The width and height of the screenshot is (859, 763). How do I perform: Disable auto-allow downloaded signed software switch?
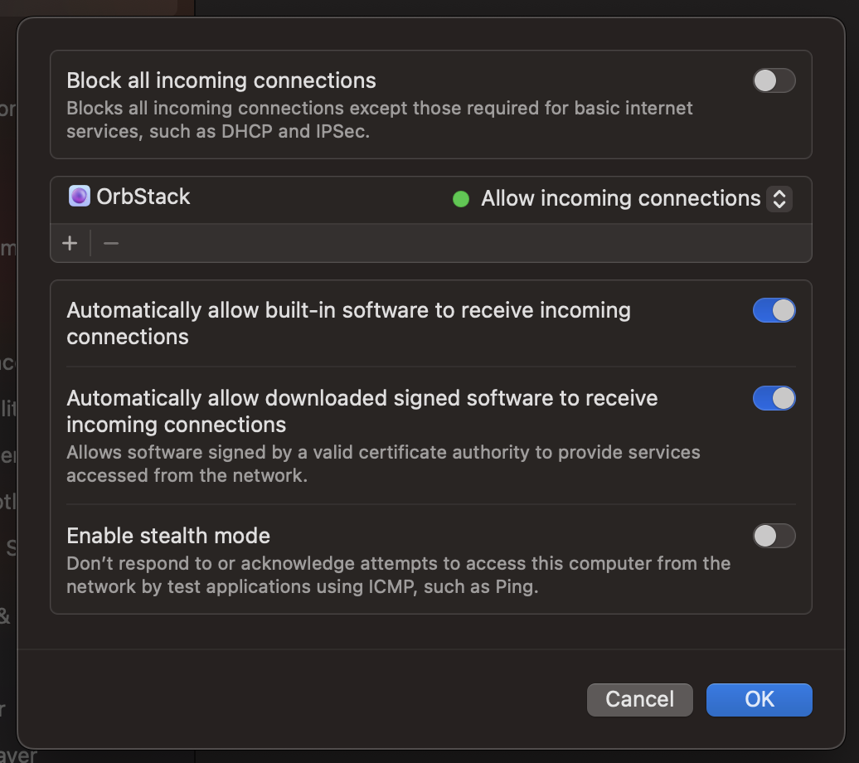(774, 398)
